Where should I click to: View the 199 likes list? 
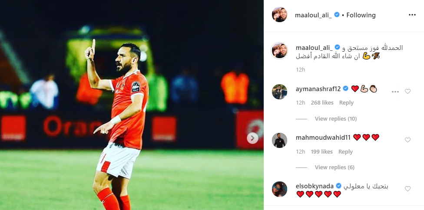tap(321, 152)
